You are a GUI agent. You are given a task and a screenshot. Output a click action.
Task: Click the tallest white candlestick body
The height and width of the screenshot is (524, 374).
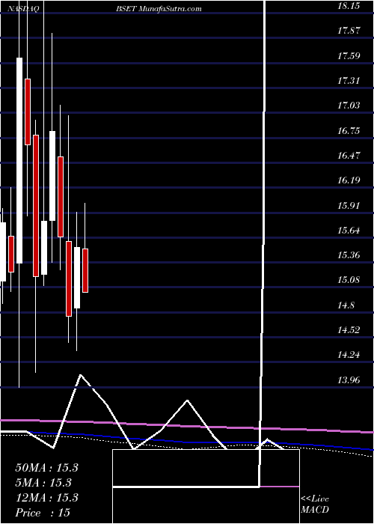(19, 160)
